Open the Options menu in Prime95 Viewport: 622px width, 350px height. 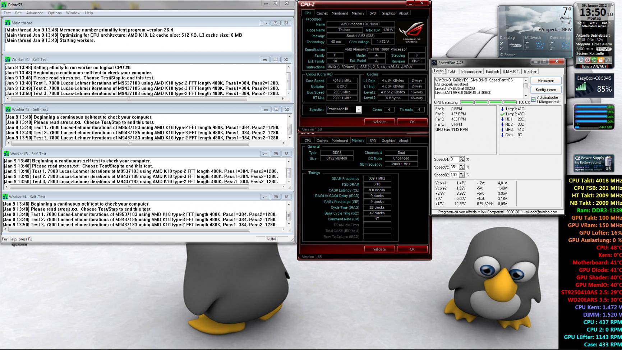[55, 13]
